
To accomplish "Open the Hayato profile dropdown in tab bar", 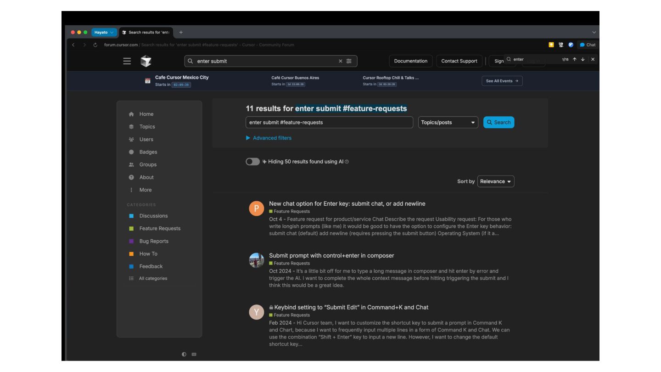I will [x=104, y=32].
